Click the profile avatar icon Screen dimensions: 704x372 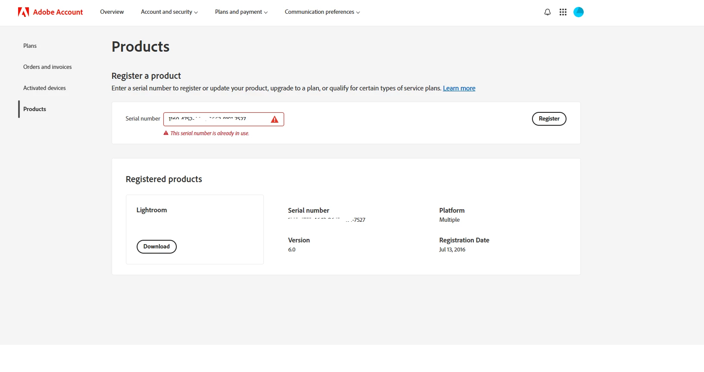coord(578,12)
